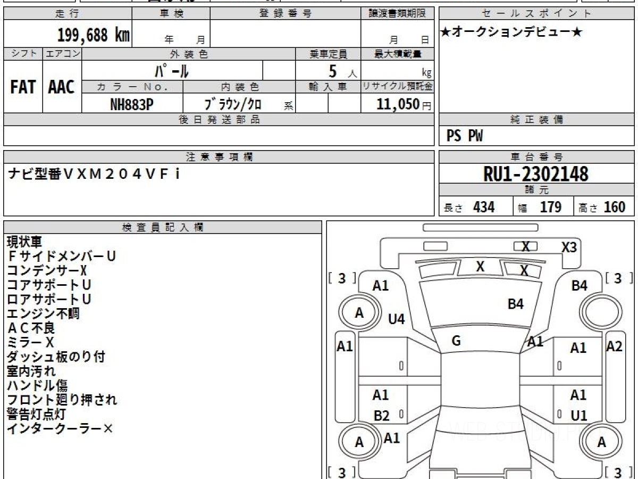Image resolution: width=638 pixels, height=479 pixels.
Task: Click the U4 mark on the car diagram
Action: 397,319
